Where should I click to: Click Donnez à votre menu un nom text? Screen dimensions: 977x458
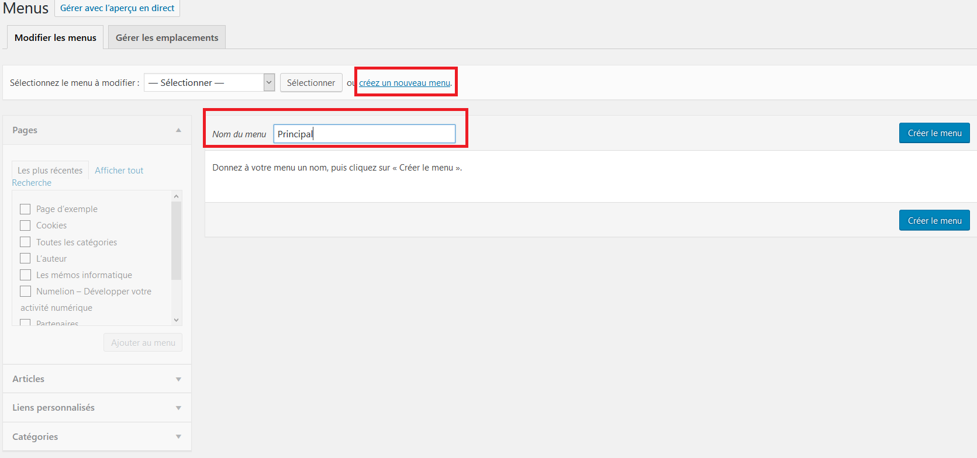click(337, 168)
